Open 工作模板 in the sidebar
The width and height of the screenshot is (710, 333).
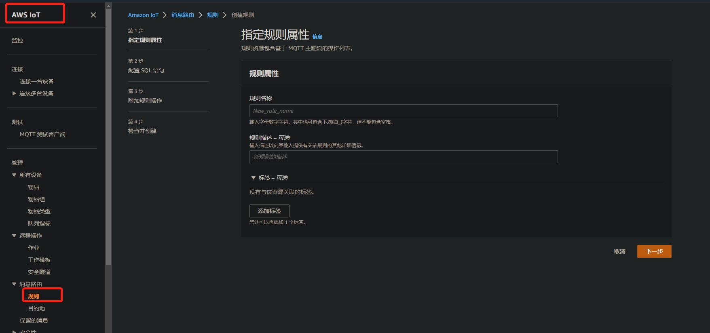(x=39, y=260)
